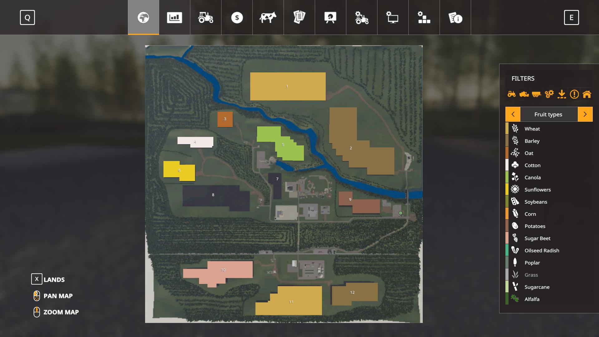Toggle Sunflowers fruit type visibility

pos(537,189)
